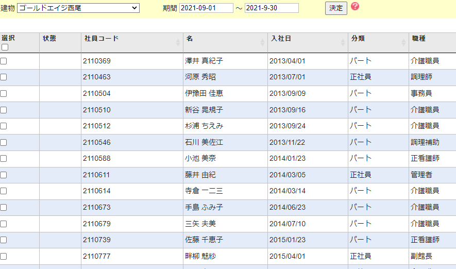Click the period start date field
Image resolution: width=456 pixels, height=269 pixels.
pyautogui.click(x=206, y=8)
